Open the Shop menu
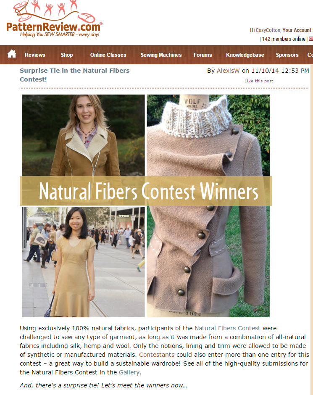This screenshot has width=313, height=395. (67, 55)
